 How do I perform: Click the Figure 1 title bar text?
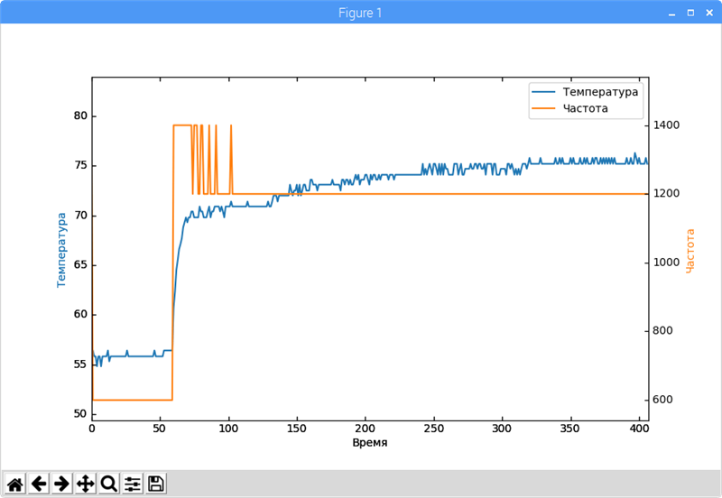coord(360,13)
